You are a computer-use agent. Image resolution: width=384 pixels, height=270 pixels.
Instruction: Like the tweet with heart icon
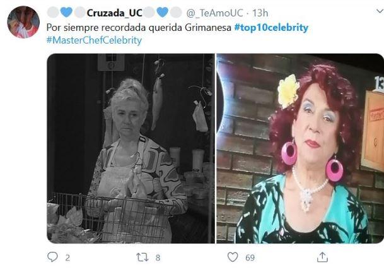tap(233, 257)
